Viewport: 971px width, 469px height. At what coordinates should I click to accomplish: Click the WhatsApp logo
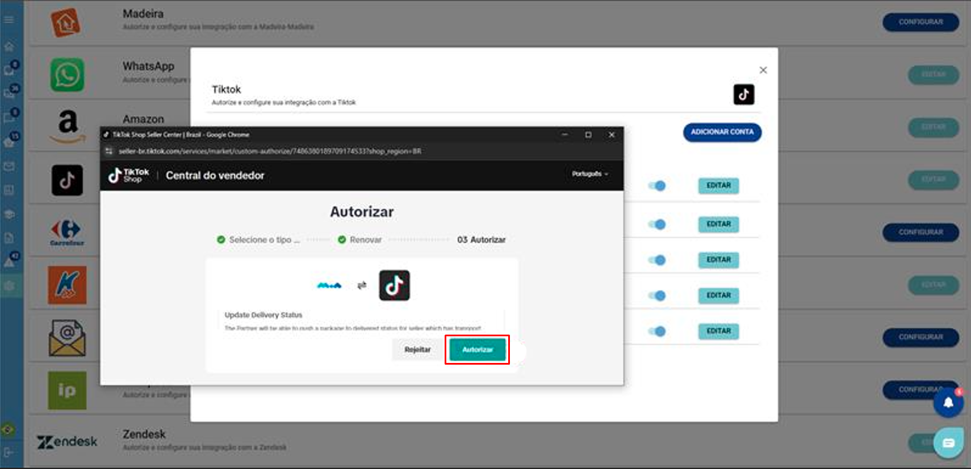pos(67,75)
